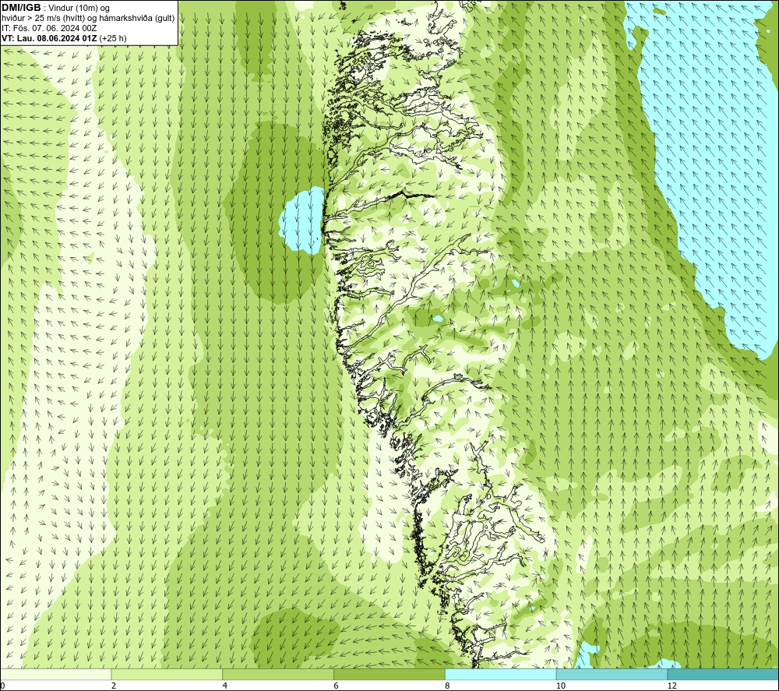Click the 2–4 m/s light green band
779x691 pixels.
167,674
